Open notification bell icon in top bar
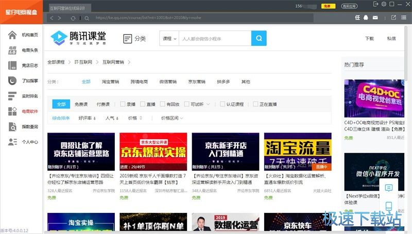Screen dimensions: 412x234 tap(366, 18)
